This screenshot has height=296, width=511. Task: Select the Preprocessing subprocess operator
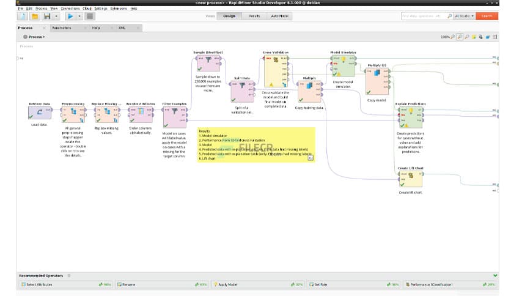click(73, 114)
